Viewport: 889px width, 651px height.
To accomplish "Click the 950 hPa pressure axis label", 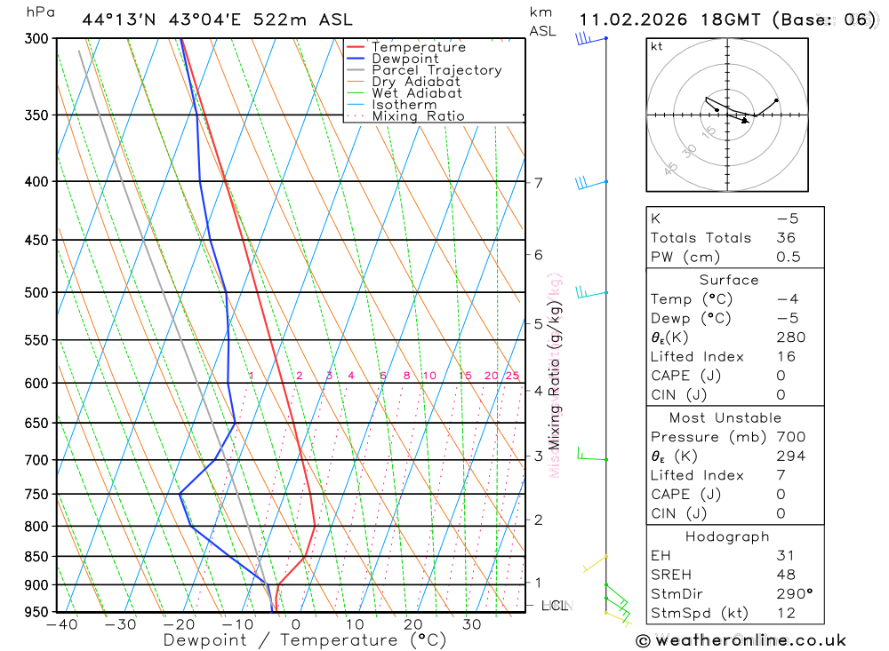I will (36, 612).
